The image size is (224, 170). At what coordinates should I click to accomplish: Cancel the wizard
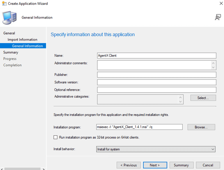(x=208, y=165)
